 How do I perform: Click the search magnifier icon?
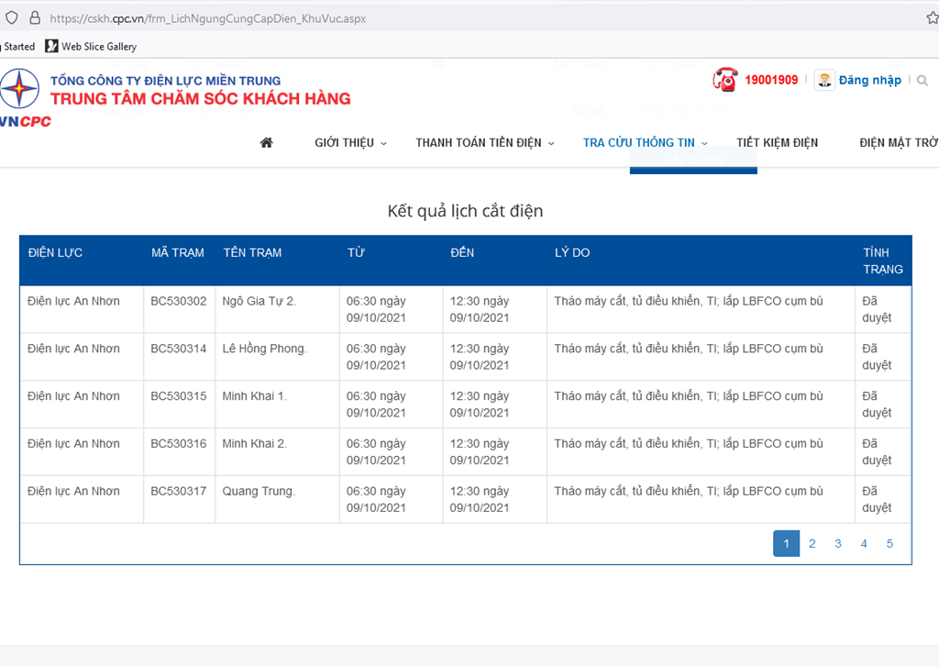[922, 81]
